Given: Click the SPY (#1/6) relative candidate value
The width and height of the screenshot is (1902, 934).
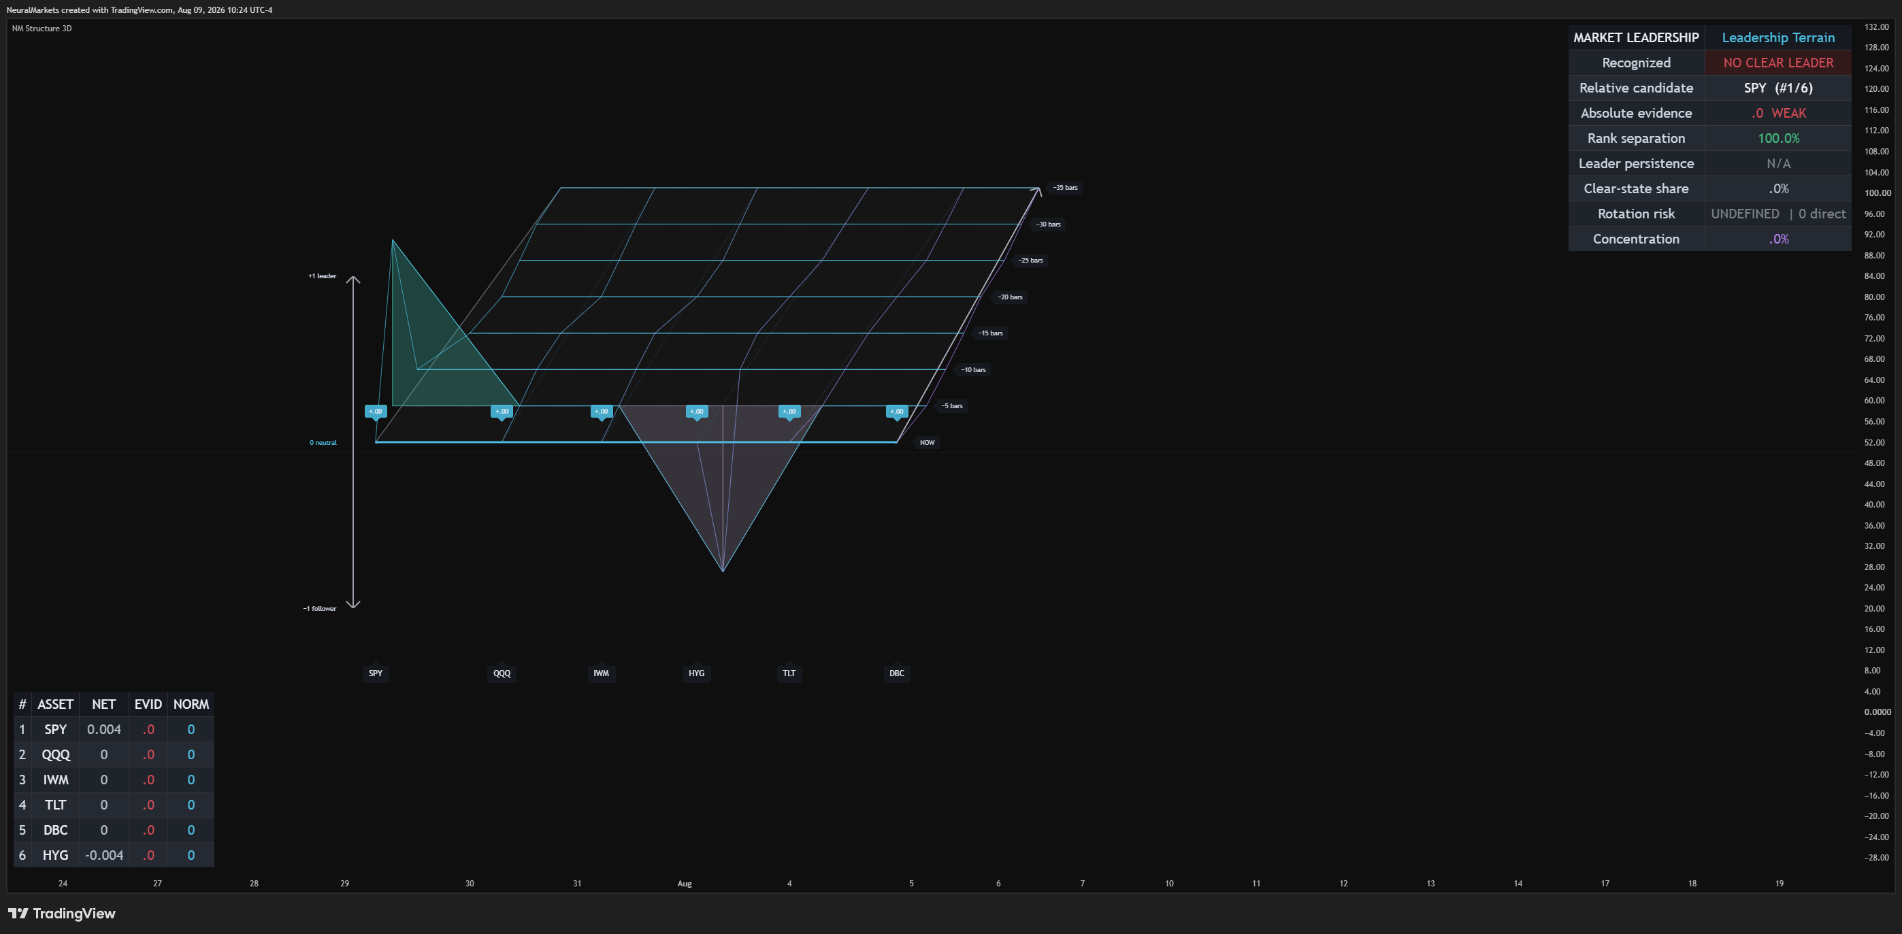Looking at the screenshot, I should coord(1777,88).
